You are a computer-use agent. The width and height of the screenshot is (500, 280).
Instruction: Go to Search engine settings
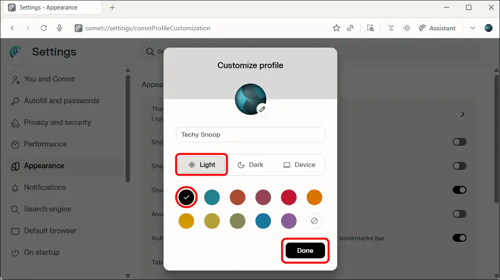click(47, 209)
